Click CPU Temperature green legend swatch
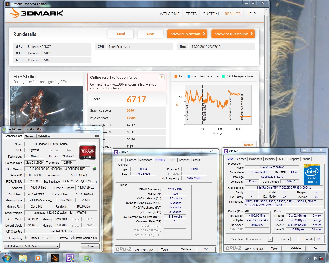This screenshot has width=329, height=263. tap(223, 76)
